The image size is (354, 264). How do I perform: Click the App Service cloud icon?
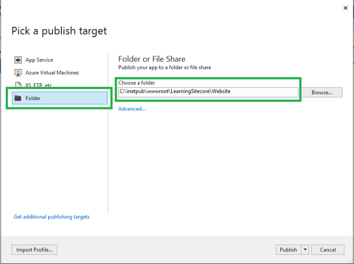pos(18,60)
